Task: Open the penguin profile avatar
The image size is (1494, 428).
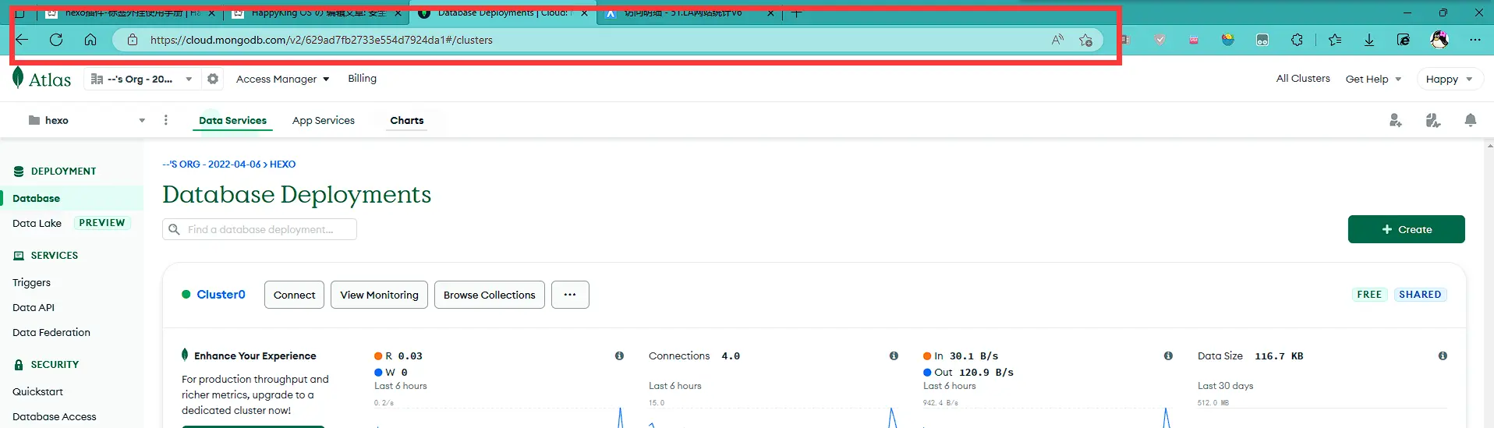Action: (1439, 40)
